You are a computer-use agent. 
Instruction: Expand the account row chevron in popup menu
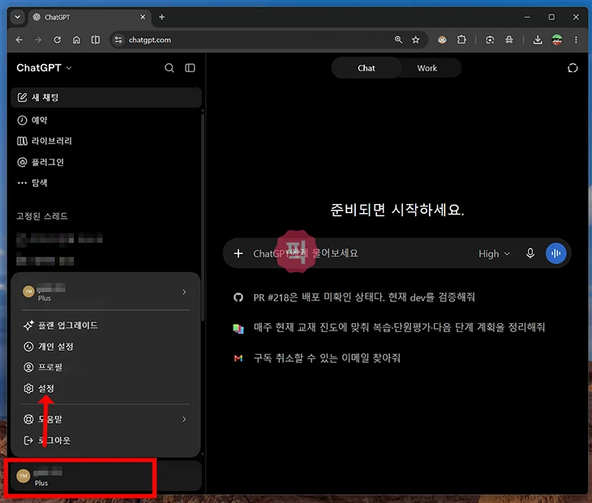[184, 292]
